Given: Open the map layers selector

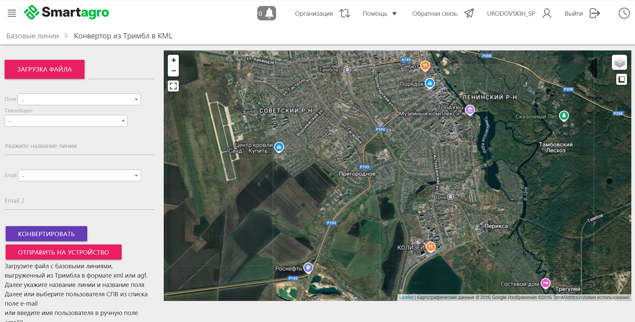Looking at the screenshot, I should tap(619, 62).
